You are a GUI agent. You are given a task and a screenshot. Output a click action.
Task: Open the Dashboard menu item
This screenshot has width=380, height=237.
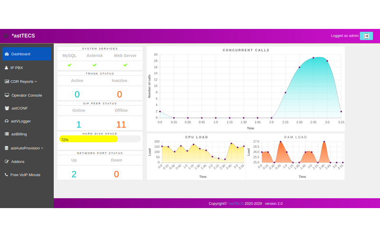26,54
